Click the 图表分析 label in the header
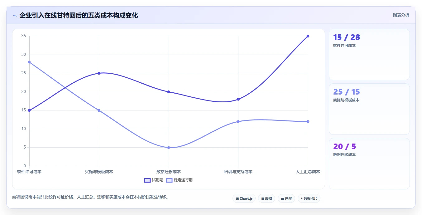The width and height of the screenshot is (422, 215). point(401,15)
